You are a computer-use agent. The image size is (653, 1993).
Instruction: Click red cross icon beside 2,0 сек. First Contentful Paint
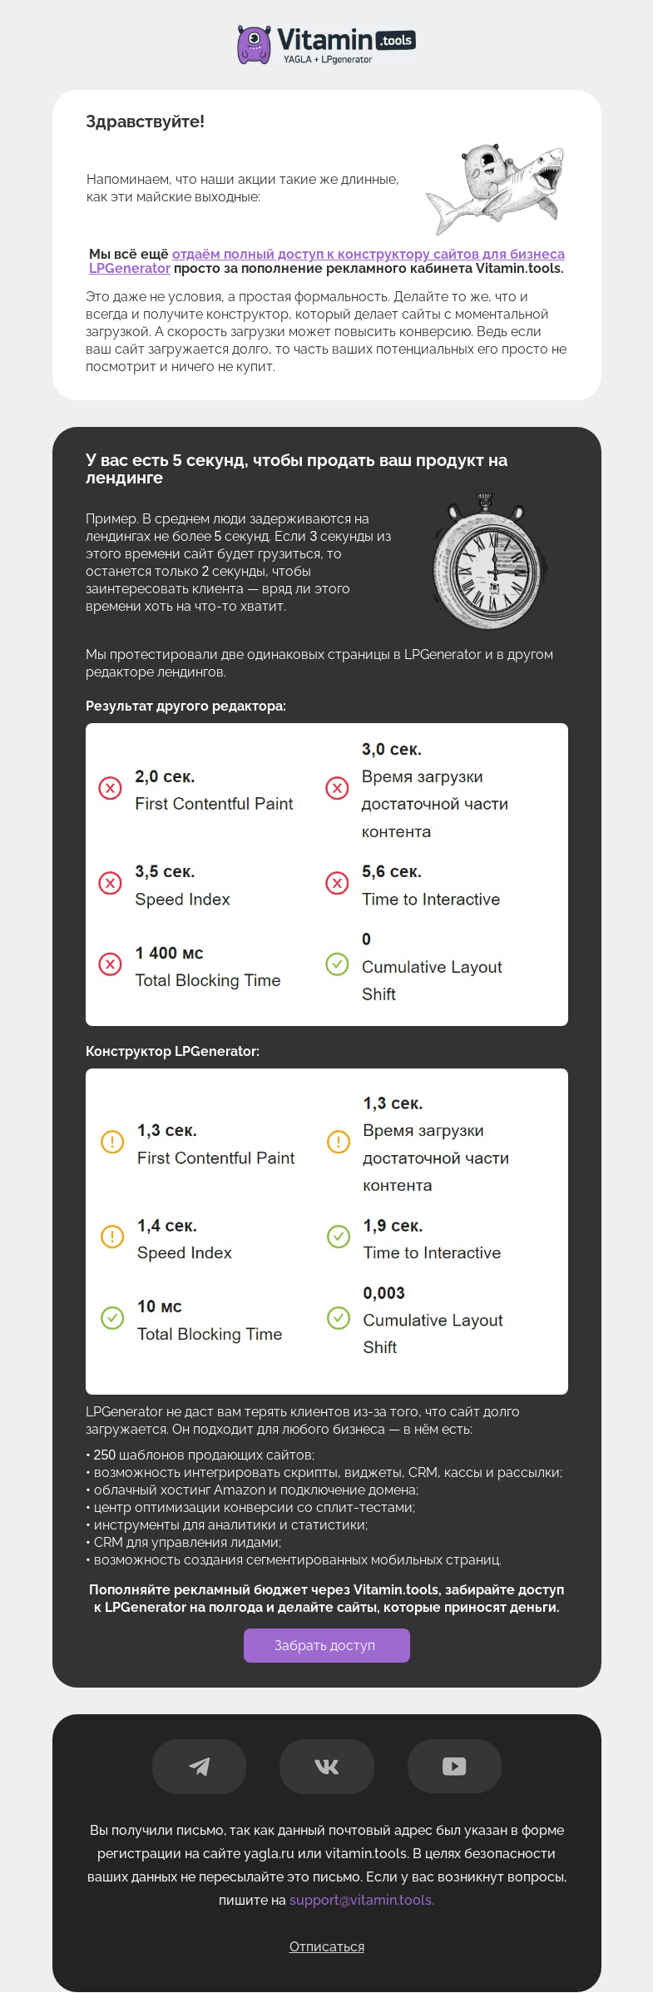[110, 788]
